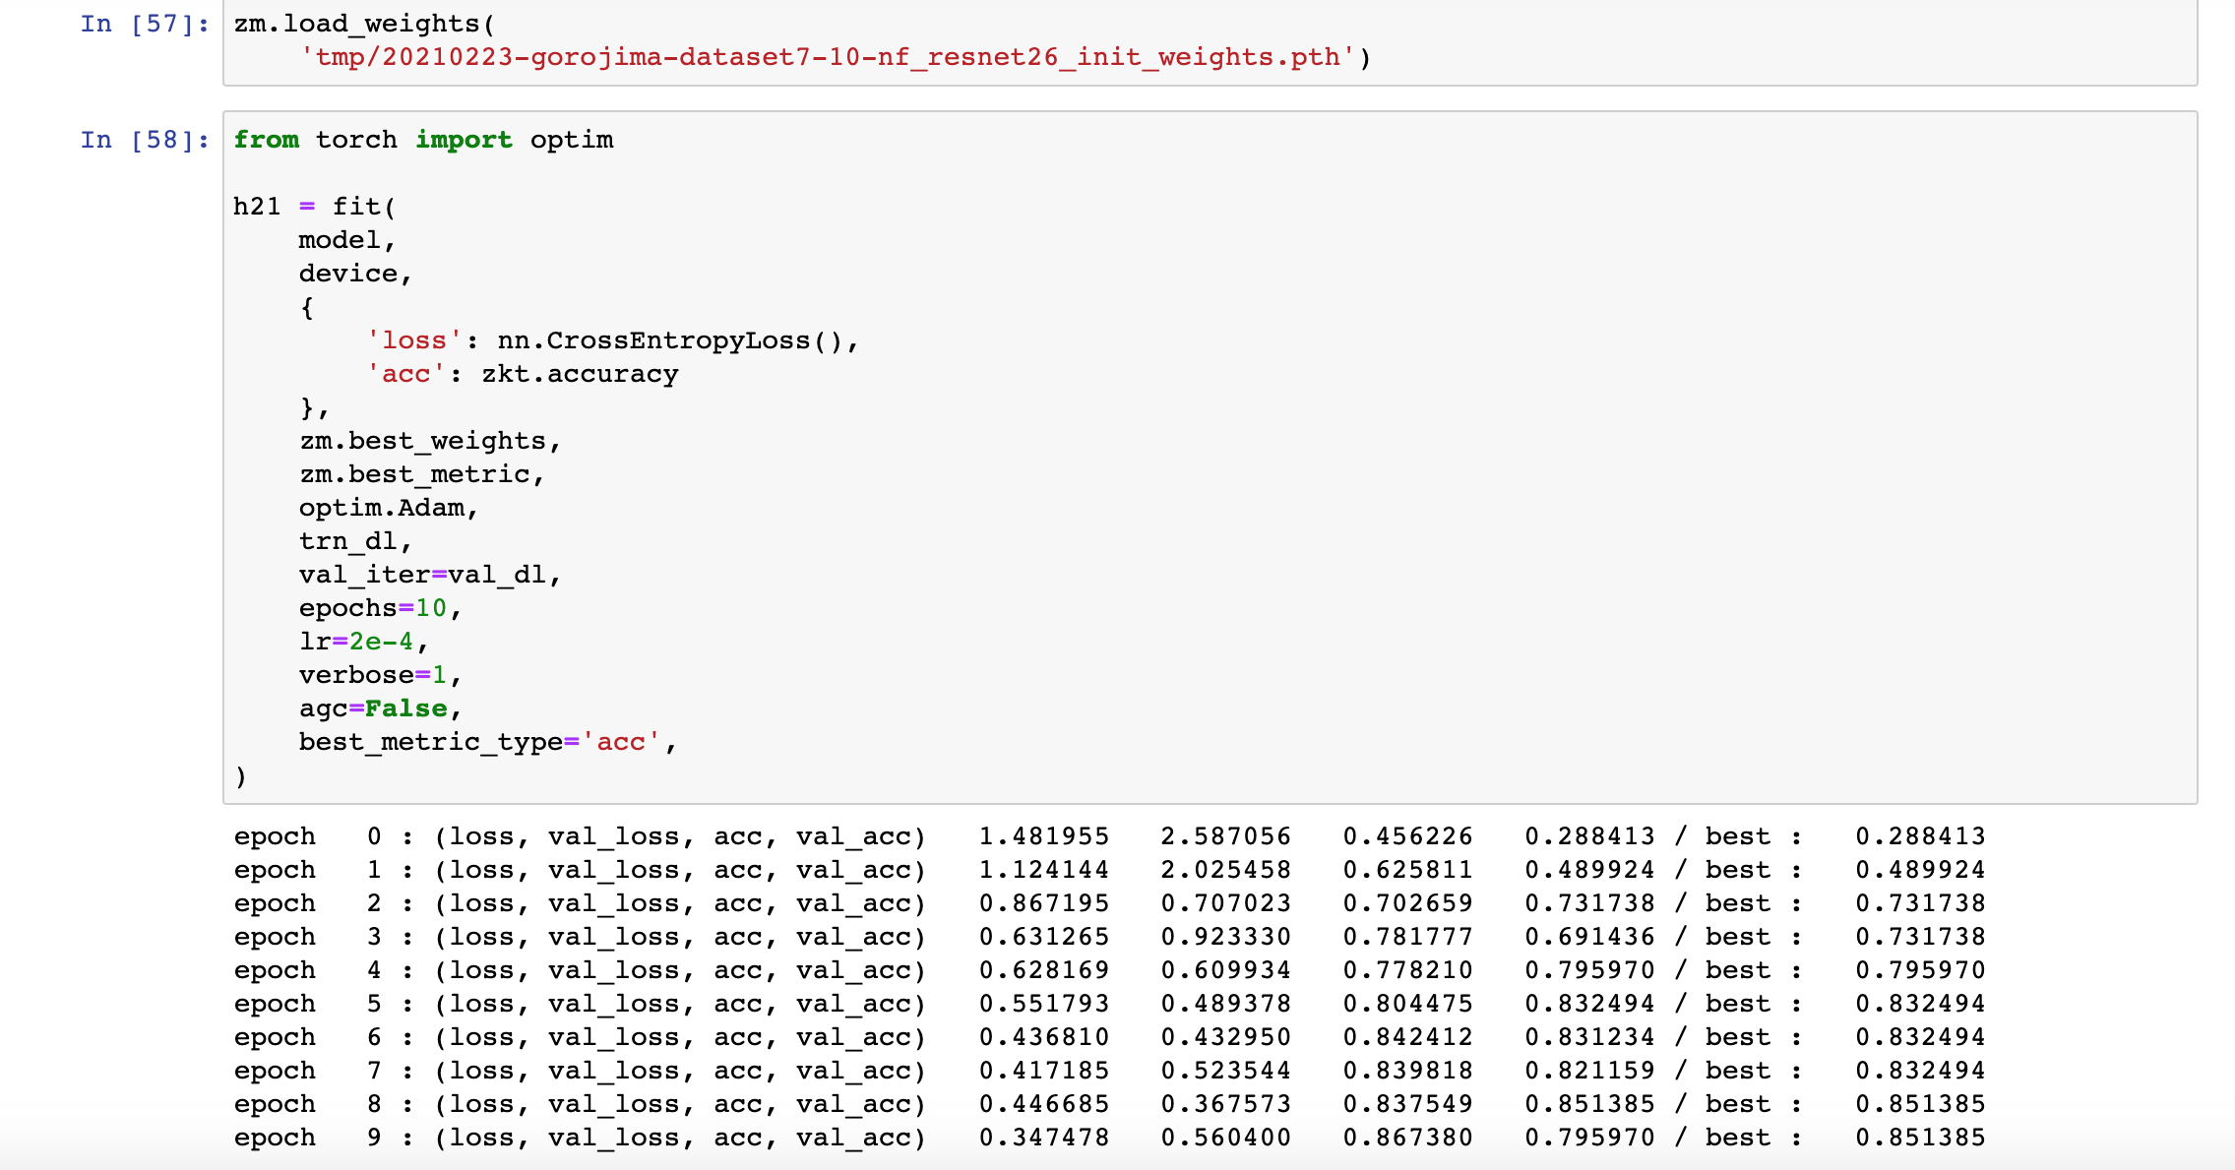Click val_loss value 0.367573 in epoch 8

click(x=1226, y=1104)
